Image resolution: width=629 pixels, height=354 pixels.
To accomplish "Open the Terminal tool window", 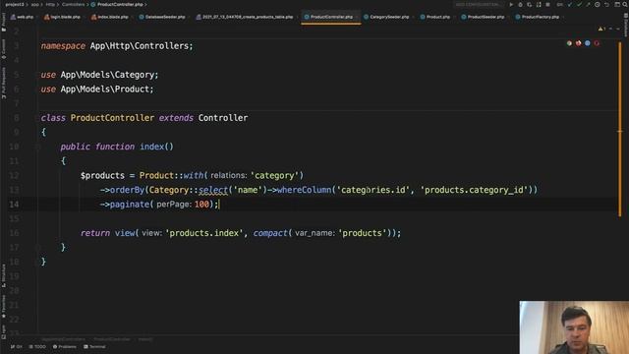I will (94, 347).
